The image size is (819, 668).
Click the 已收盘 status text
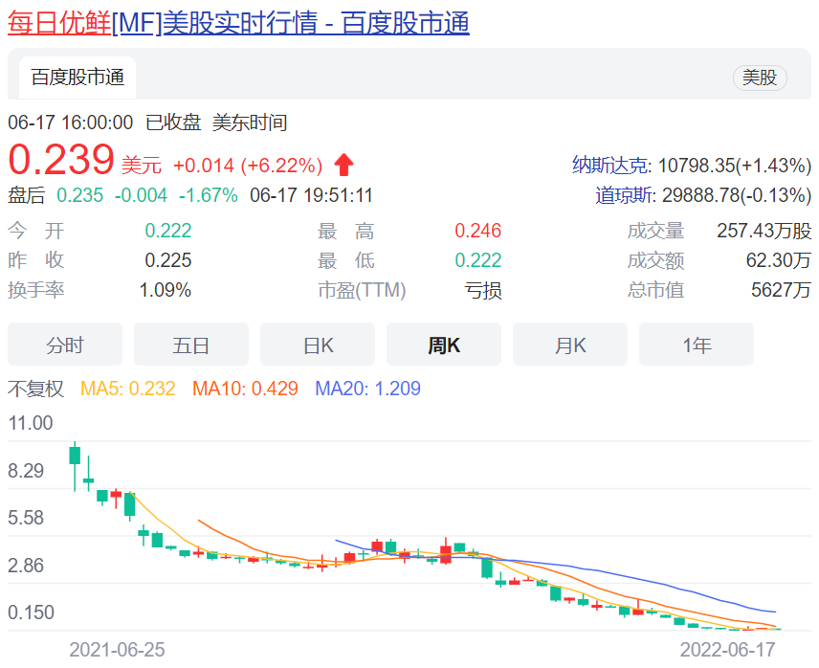(173, 122)
